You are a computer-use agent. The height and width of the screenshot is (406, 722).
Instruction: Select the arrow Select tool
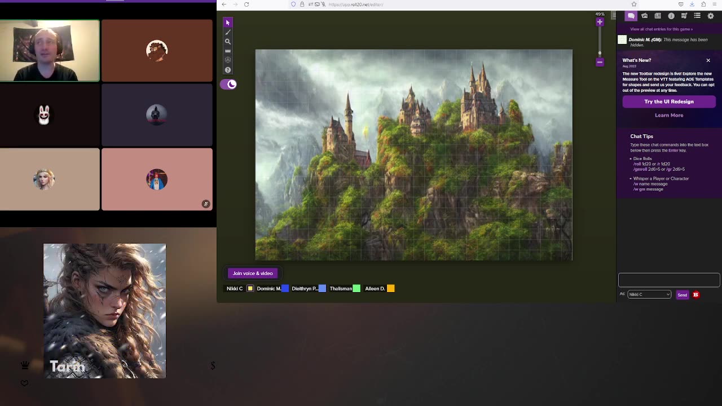228,23
